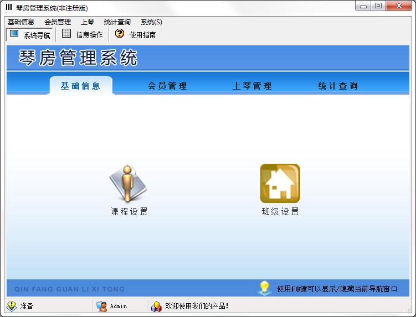Open the 课程设置 person icon
416x317 pixels.
tap(128, 183)
